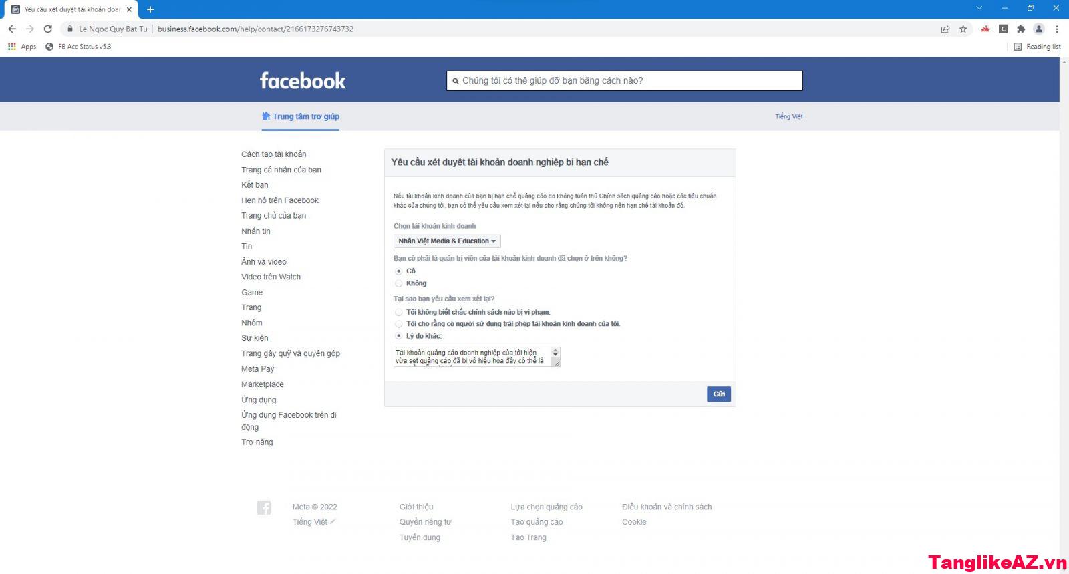Select the 'Có' radio option
Image resolution: width=1069 pixels, height=574 pixels.
coord(399,271)
